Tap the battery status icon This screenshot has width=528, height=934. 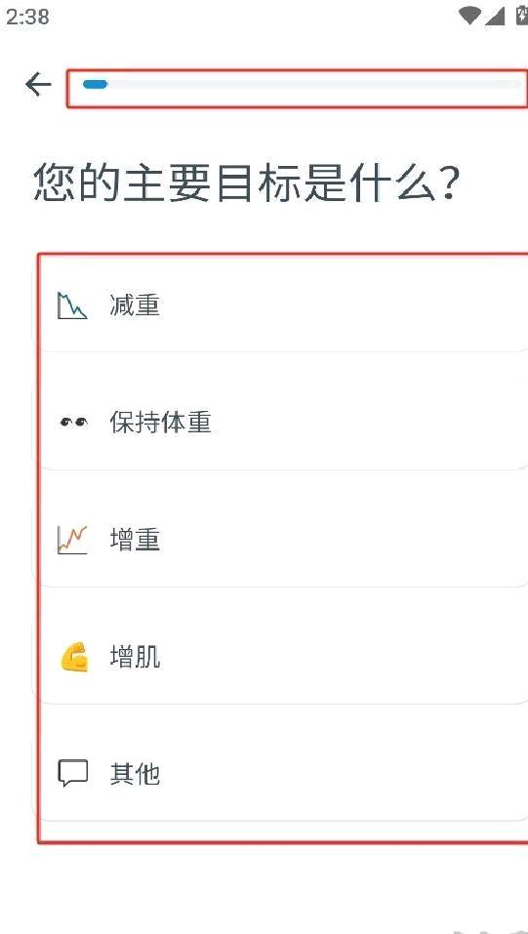[x=522, y=16]
